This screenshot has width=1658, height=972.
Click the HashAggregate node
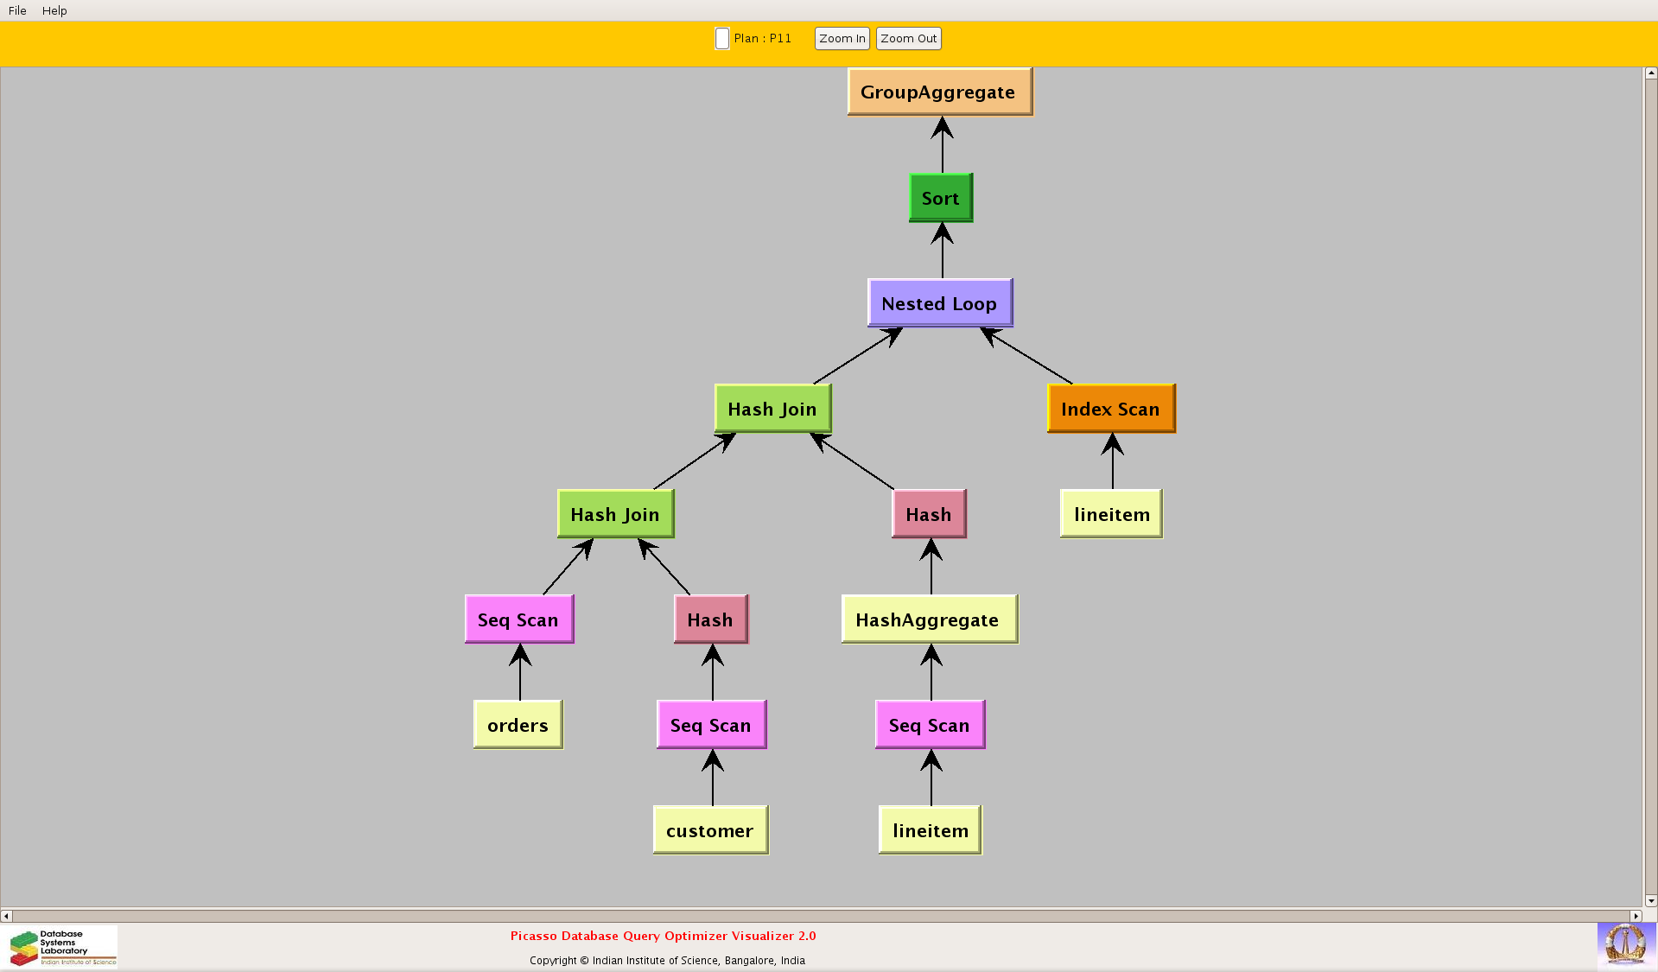(x=929, y=619)
